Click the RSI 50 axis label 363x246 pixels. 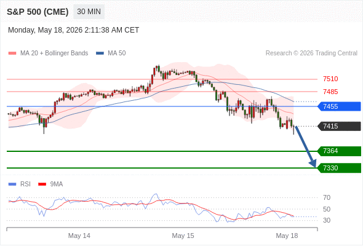point(327,209)
